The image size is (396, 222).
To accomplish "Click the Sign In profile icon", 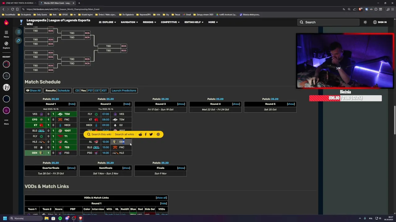I will click(375, 22).
